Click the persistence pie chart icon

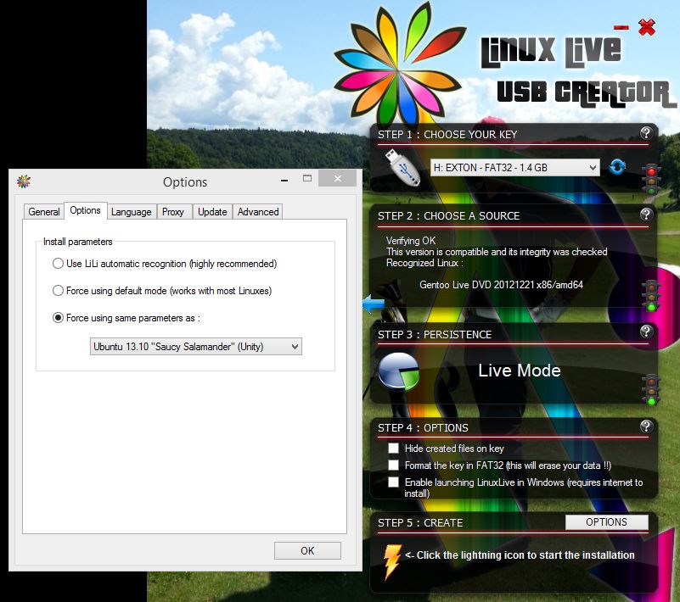tap(398, 371)
